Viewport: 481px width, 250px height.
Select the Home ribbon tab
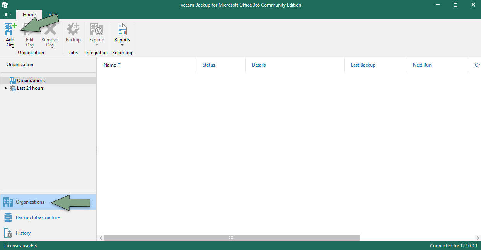pos(29,15)
